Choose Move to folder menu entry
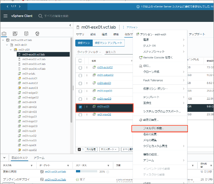The image size is (214, 184). click(160, 128)
